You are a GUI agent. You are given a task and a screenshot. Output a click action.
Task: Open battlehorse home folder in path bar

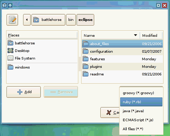click(x=48, y=20)
